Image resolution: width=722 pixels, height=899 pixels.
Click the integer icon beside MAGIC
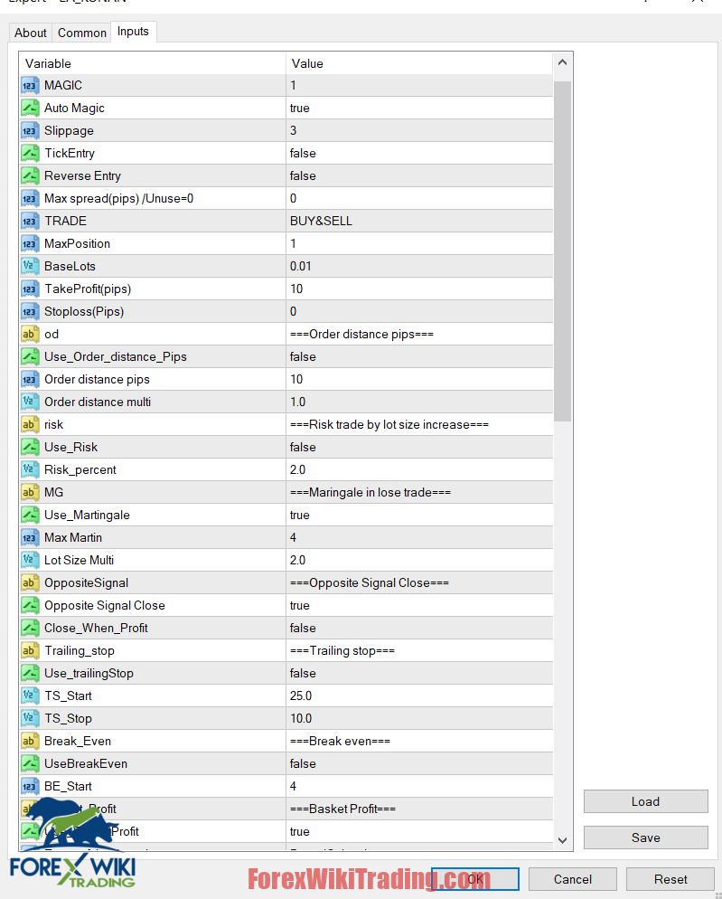(30, 85)
